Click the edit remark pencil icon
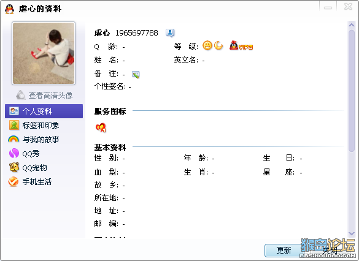 tap(136, 75)
